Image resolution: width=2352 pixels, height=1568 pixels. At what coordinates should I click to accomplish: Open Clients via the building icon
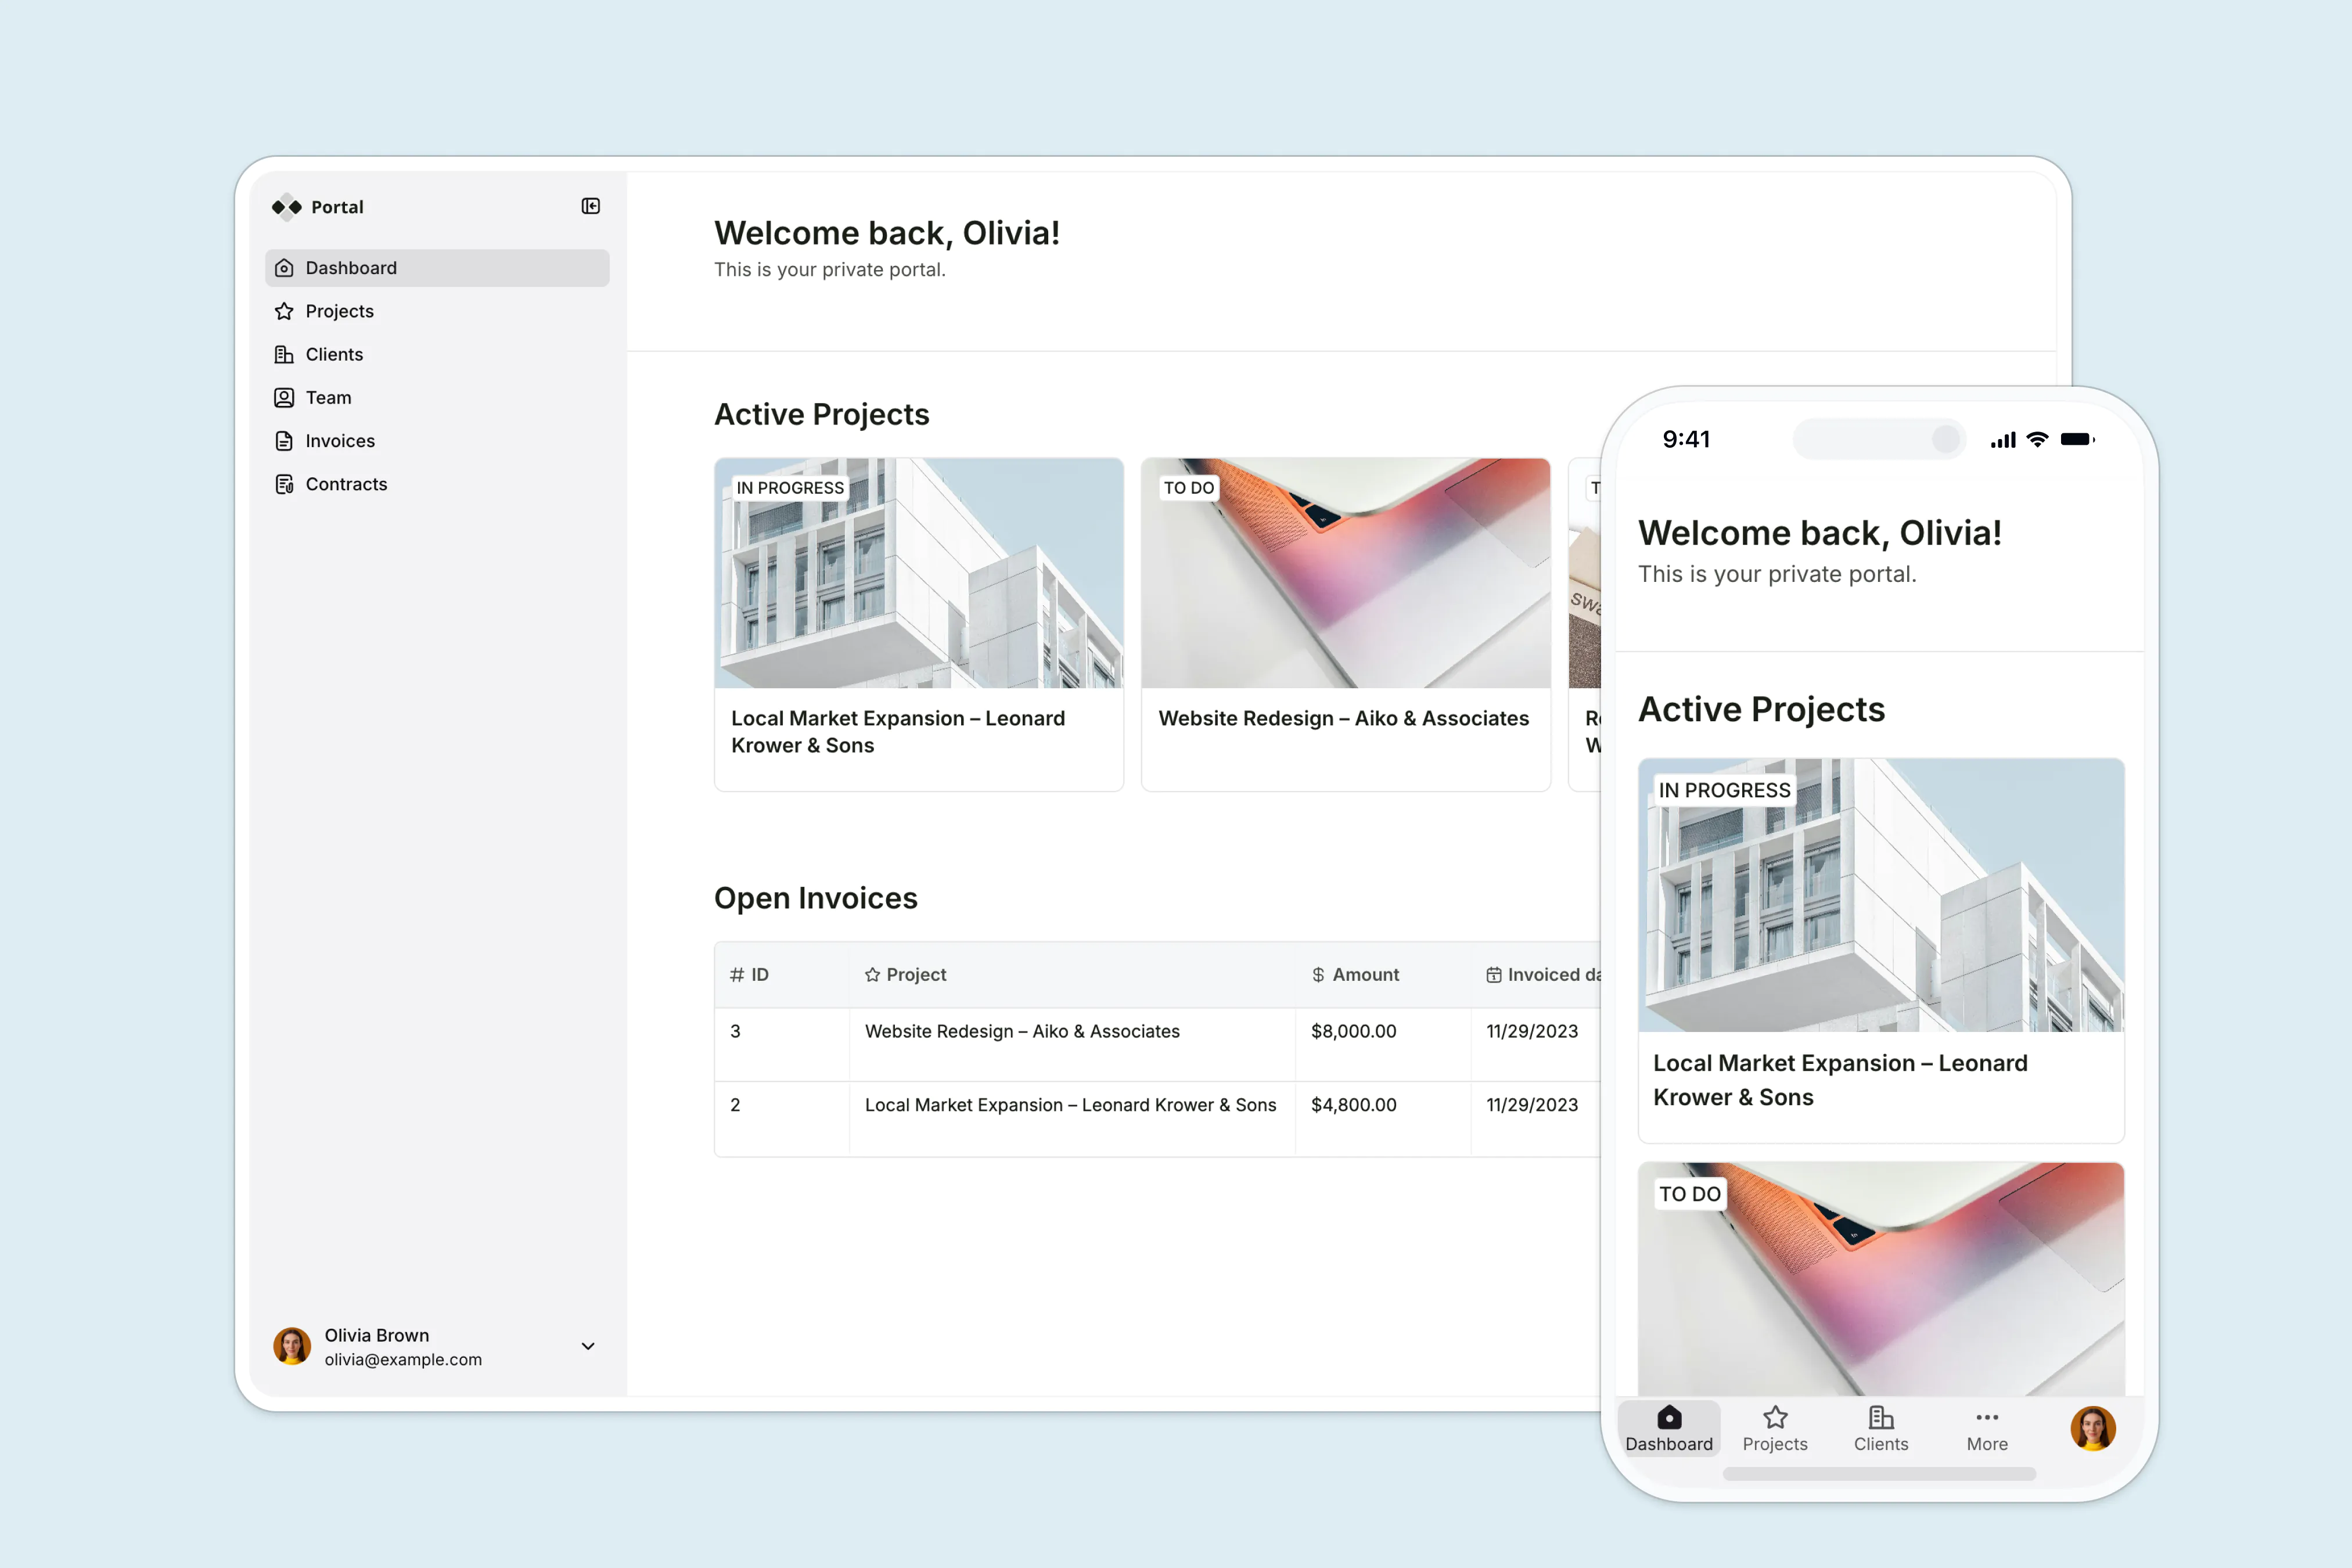tap(284, 354)
